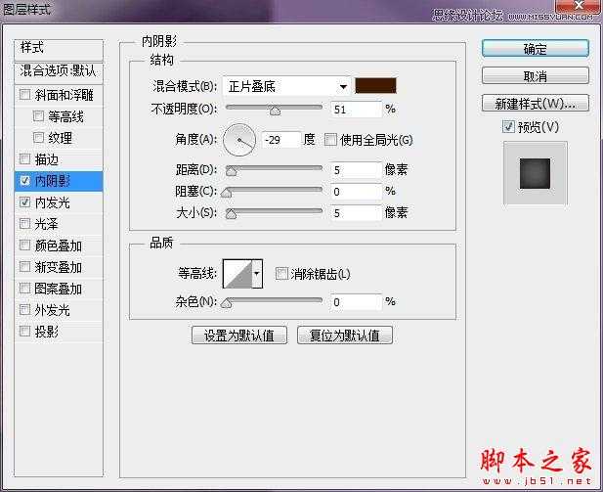Click 新建样式(W)... button
The height and width of the screenshot is (492, 603).
click(x=536, y=103)
